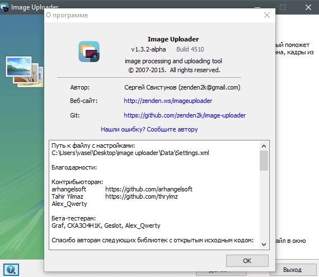Click the Спасибо авторам следующих библиотек line
This screenshot has width=319, height=277.
(153, 241)
